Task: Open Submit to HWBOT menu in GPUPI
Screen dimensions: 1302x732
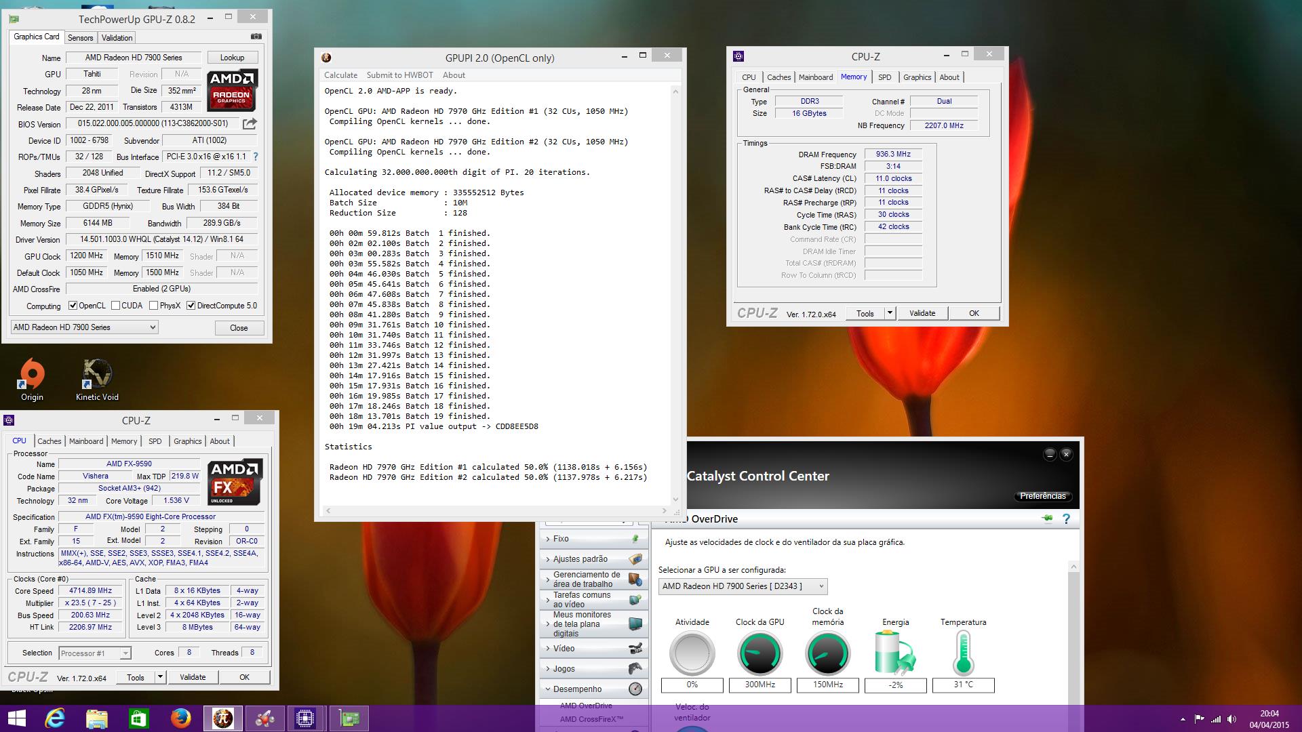Action: 399,75
